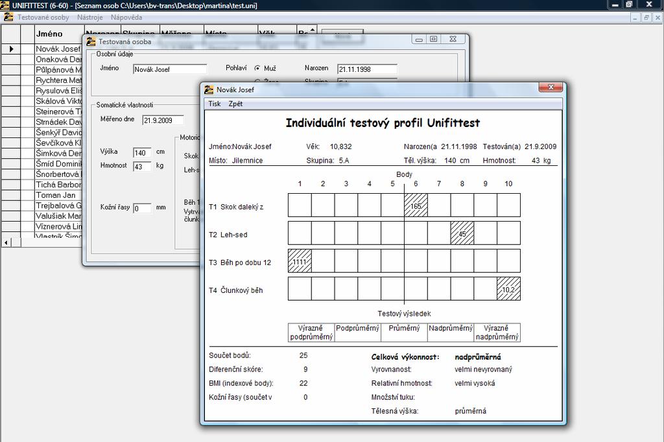Open the Tisk menu in Novák Josef window
The width and height of the screenshot is (664, 442).
(214, 104)
